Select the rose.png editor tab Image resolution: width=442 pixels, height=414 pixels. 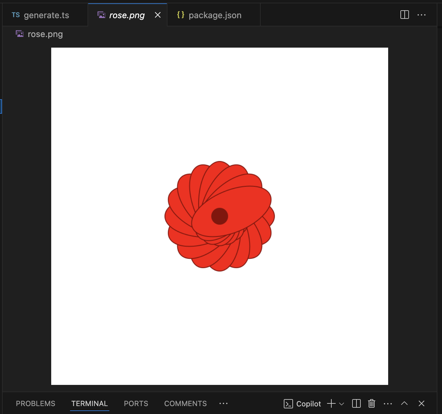127,15
